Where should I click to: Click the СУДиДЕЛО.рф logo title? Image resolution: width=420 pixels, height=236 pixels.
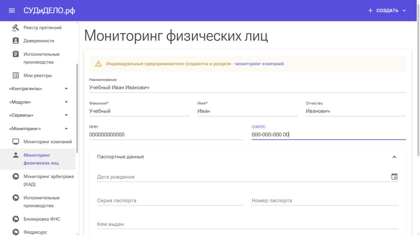(x=49, y=11)
